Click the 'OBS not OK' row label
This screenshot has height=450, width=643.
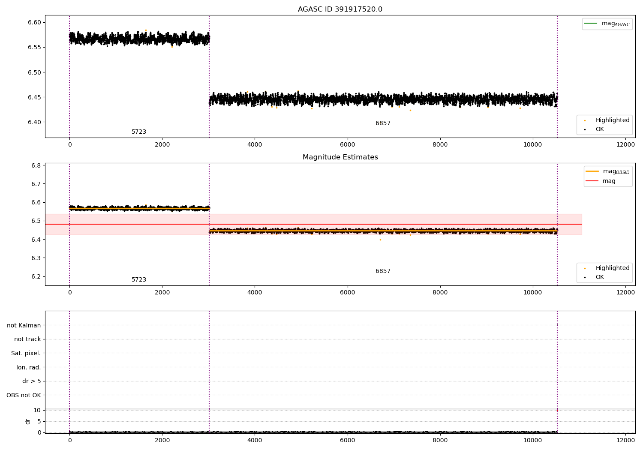tap(24, 395)
